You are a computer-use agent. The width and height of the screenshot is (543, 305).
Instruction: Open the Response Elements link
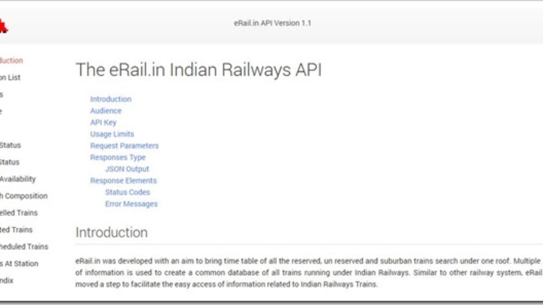tap(123, 180)
